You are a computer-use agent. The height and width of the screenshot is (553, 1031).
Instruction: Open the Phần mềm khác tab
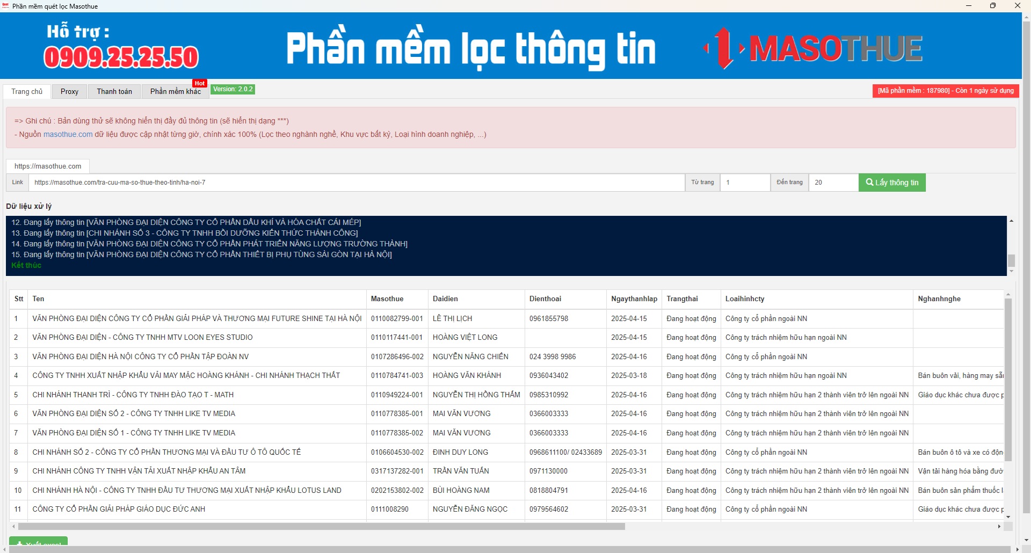pos(175,92)
